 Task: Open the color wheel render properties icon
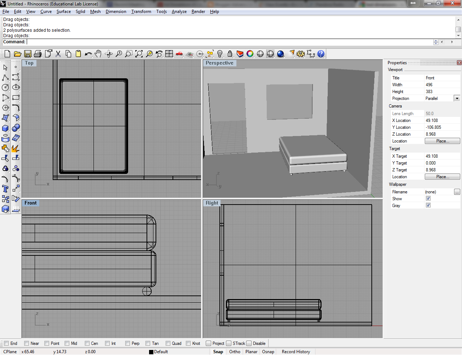tap(250, 54)
